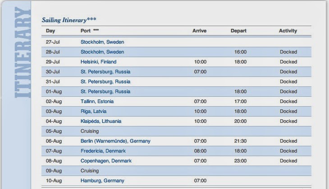Click the Stockholm, Sweden port on 27-Jul
Viewport: 329px width, 189px height.
[102, 42]
